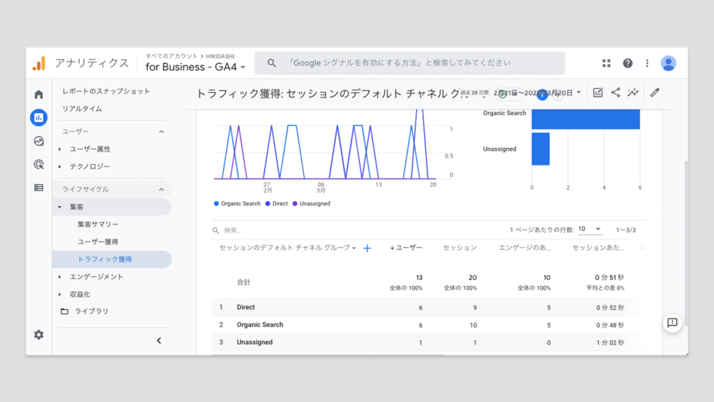This screenshot has width=714, height=402.
Task: Click the Explore icon in left rail
Action: click(x=38, y=141)
